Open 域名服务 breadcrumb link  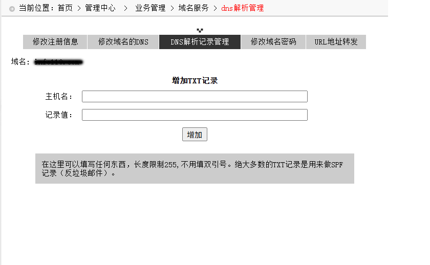(193, 8)
